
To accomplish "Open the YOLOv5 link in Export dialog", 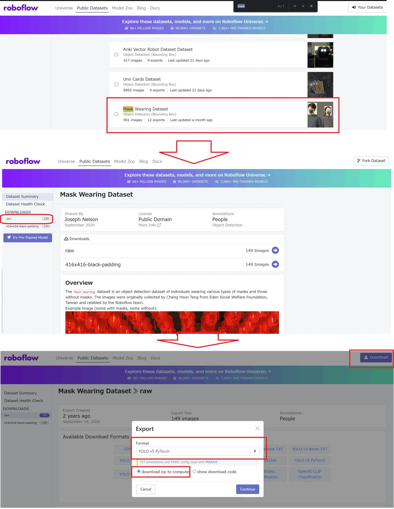I will [x=211, y=462].
